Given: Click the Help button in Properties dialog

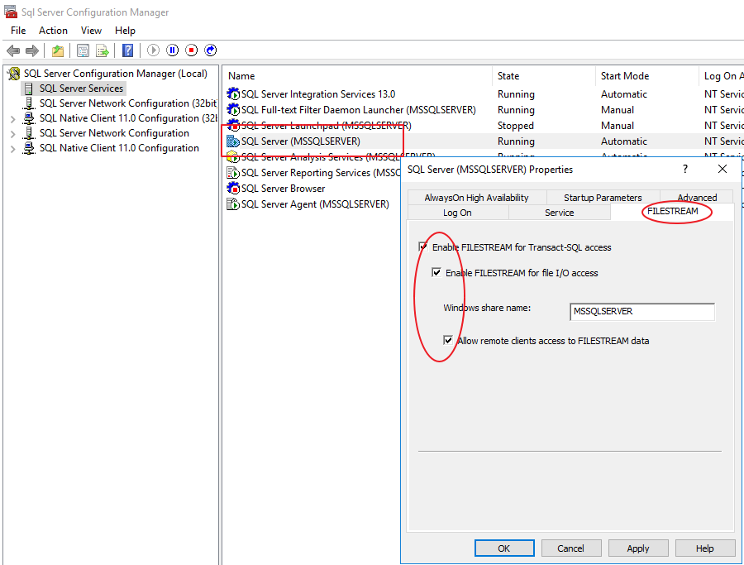Looking at the screenshot, I should (704, 548).
